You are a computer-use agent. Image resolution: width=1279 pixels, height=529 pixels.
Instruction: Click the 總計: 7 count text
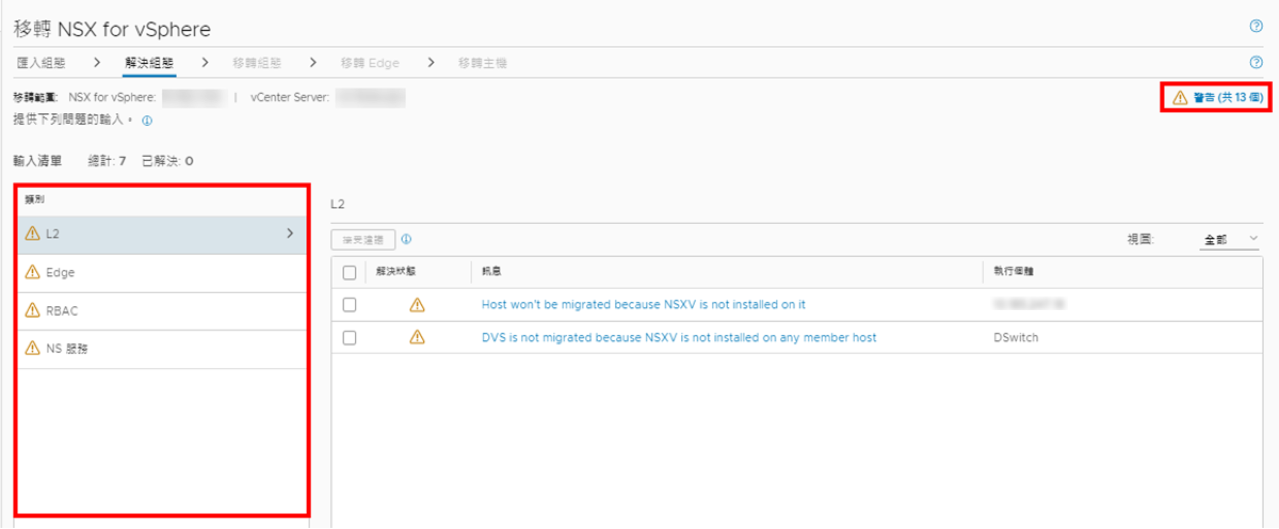tap(107, 161)
